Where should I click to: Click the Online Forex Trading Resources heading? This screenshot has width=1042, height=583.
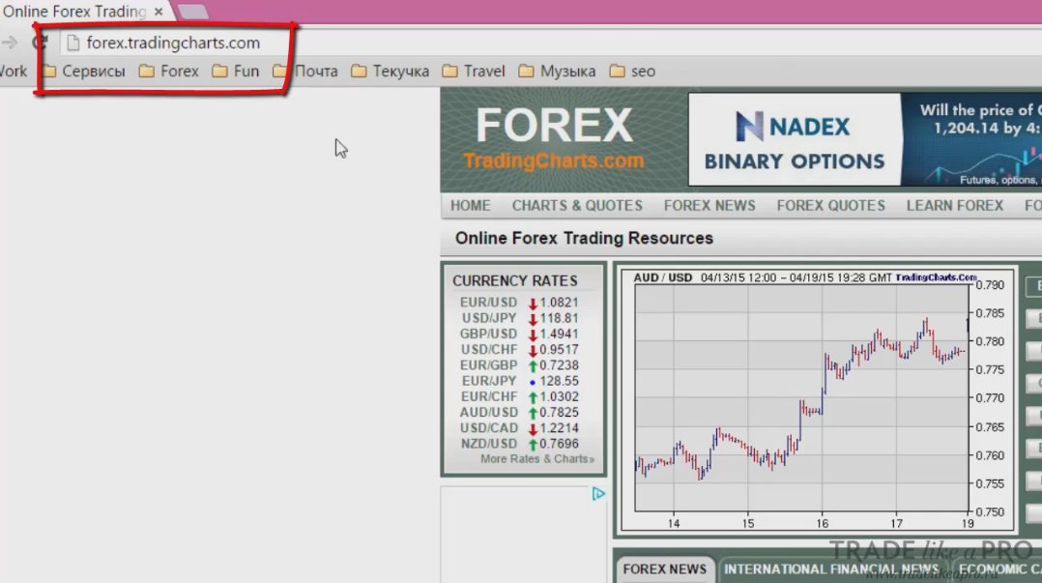point(584,239)
